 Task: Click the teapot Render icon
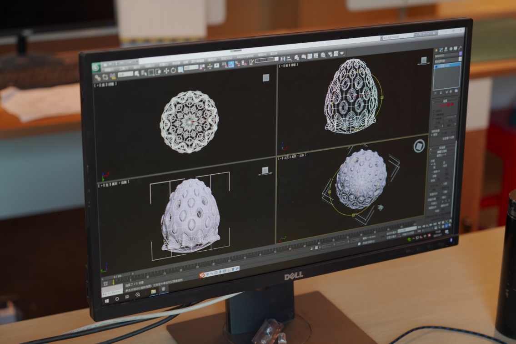pos(342,53)
